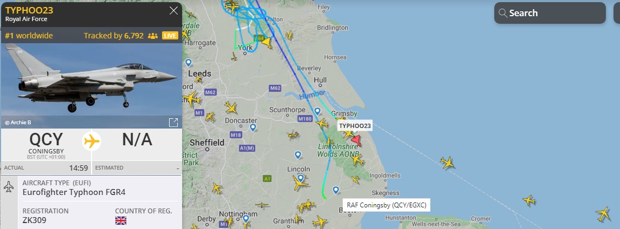Screen dimensions: 620x229
Task: Click the yellow route plane circle icon
Action: (92, 141)
